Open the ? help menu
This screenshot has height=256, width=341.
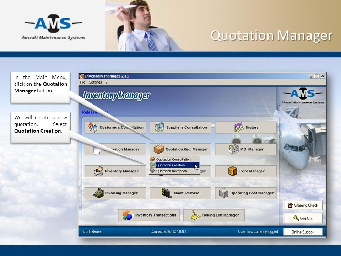[106, 82]
